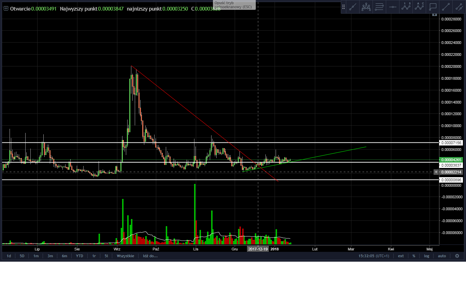Collapse the legend using top-left square icon
The image size is (466, 308).
pyautogui.click(x=6, y=9)
